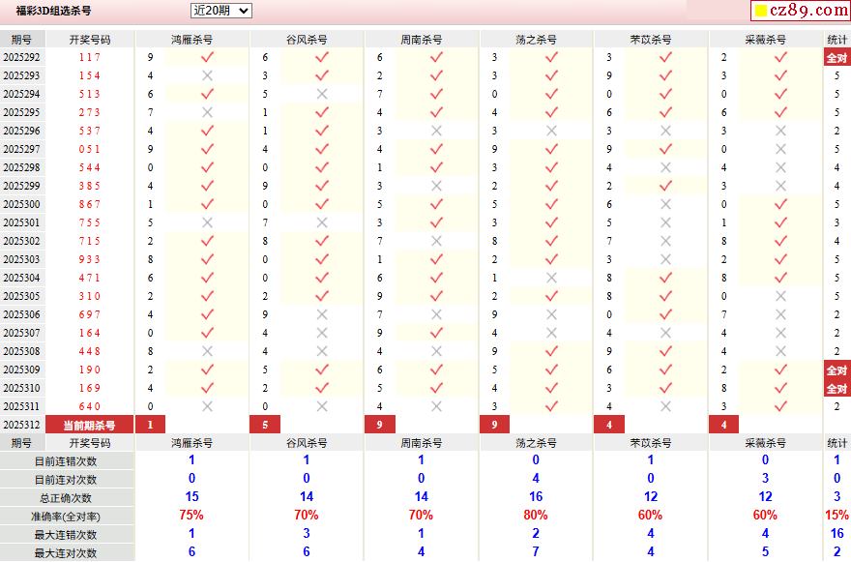Open the 近20期 period dropdown

[x=220, y=11]
